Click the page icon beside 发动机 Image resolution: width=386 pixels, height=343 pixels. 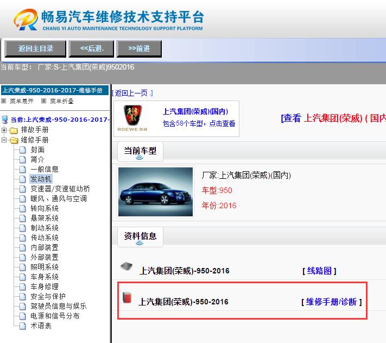tap(23, 179)
